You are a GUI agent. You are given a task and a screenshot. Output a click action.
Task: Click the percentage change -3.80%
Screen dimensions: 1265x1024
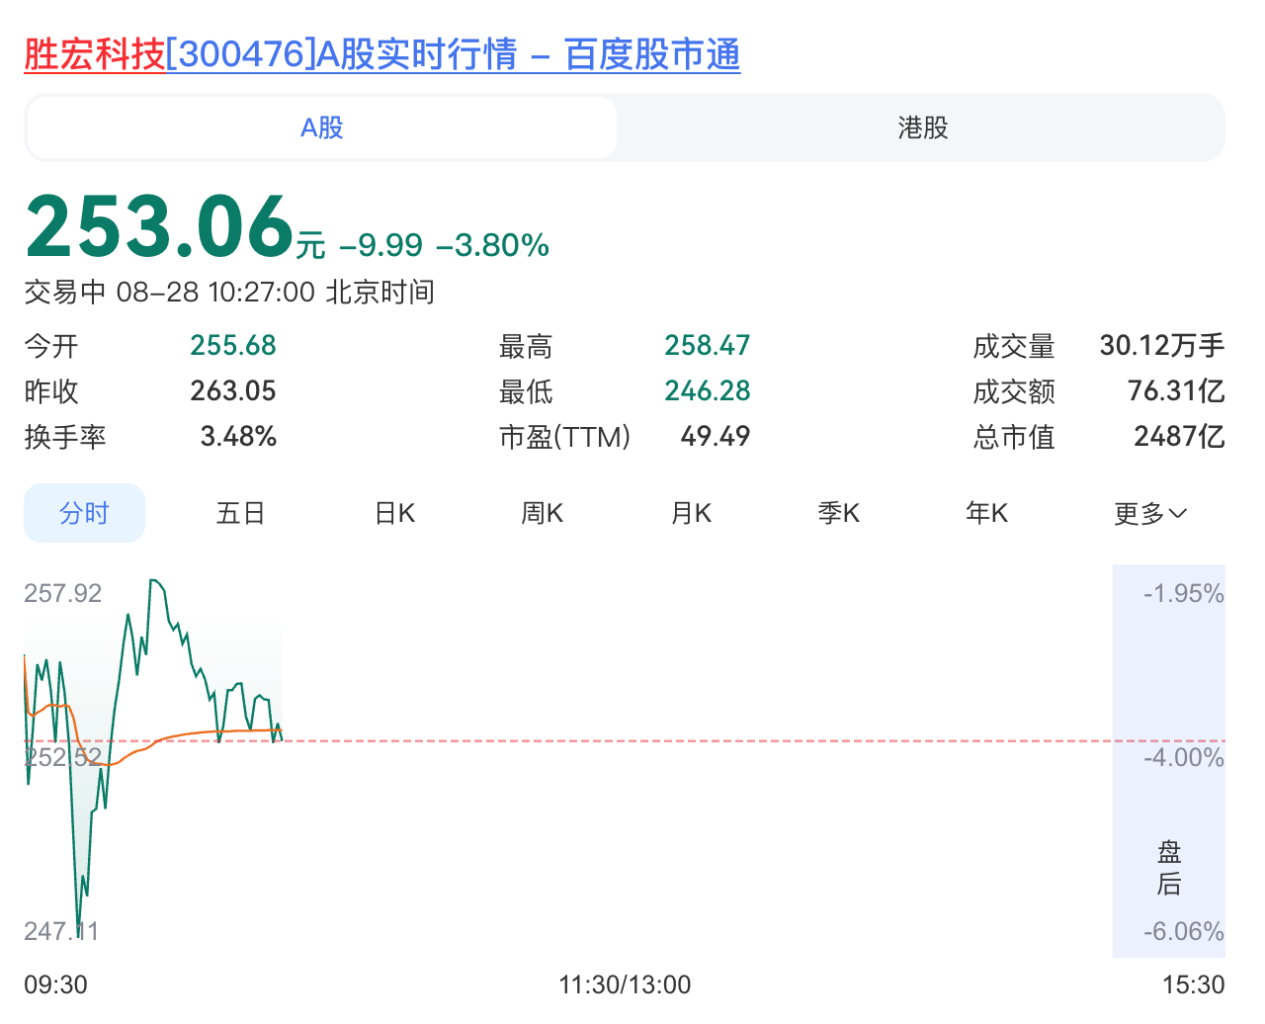coord(493,245)
